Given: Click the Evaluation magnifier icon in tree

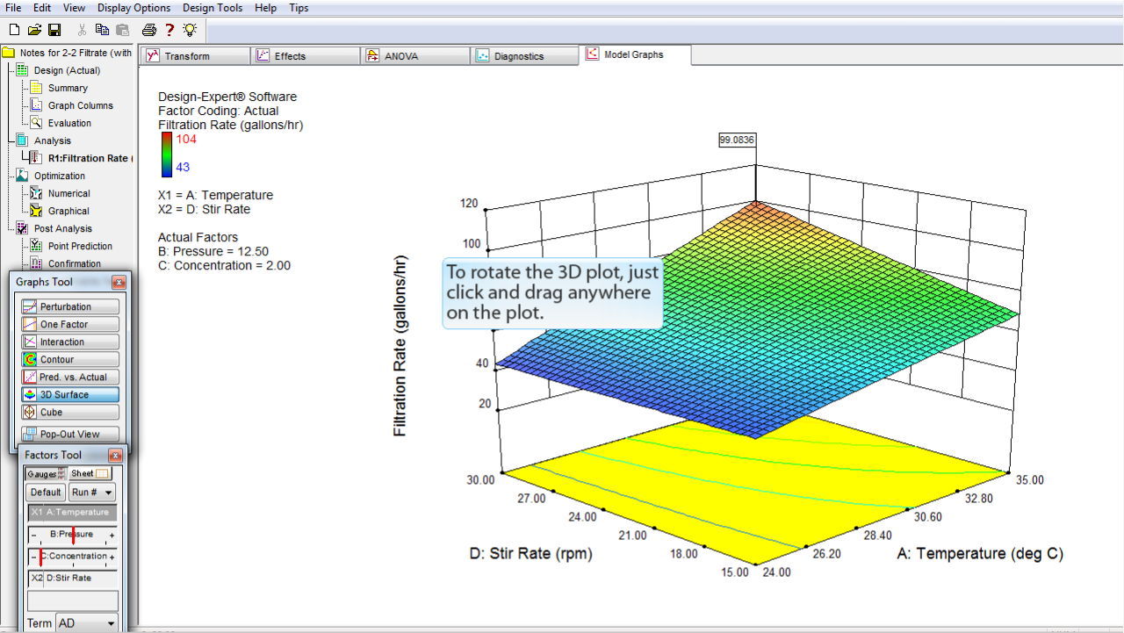Looking at the screenshot, I should click(x=36, y=123).
